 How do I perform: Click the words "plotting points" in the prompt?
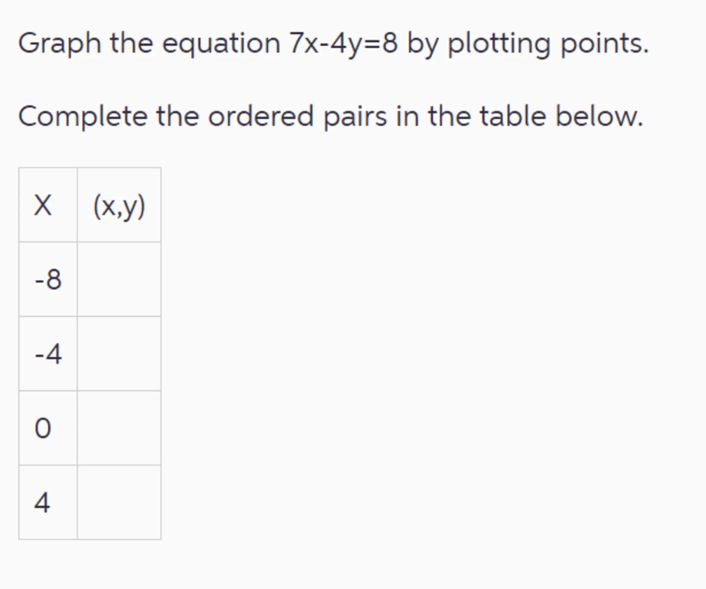pyautogui.click(x=548, y=43)
